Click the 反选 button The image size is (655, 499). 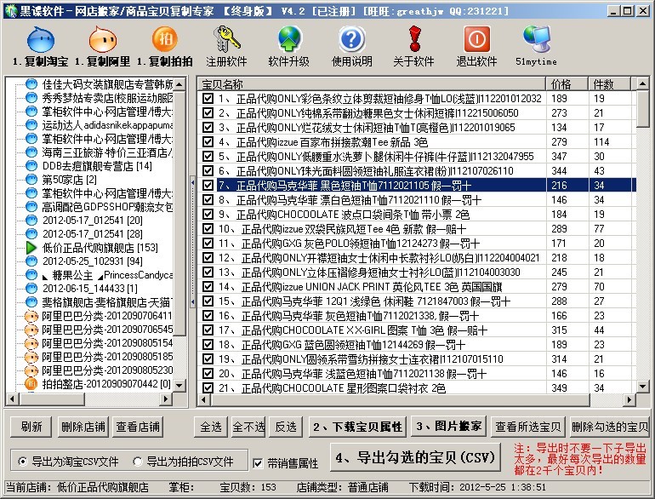[286, 427]
